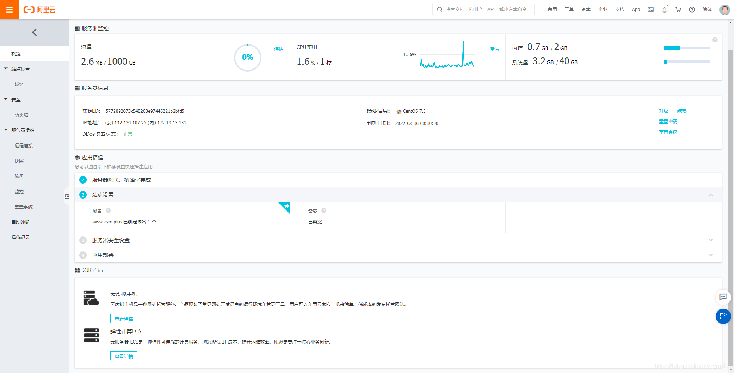Click the system disk usage progress bar
This screenshot has height=373, width=734.
coord(687,62)
